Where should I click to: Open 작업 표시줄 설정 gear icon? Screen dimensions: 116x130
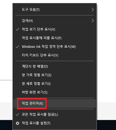click(x=18, y=123)
